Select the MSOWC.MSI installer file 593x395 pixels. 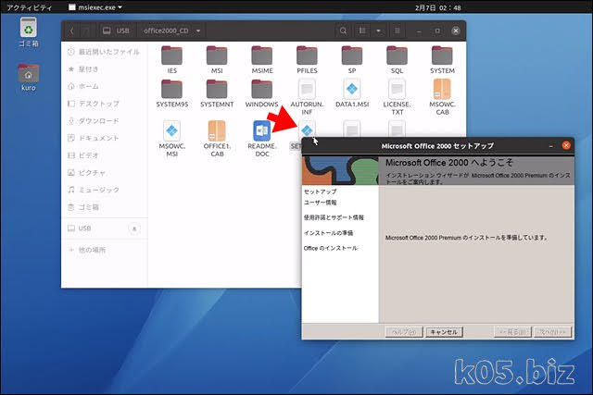171,138
